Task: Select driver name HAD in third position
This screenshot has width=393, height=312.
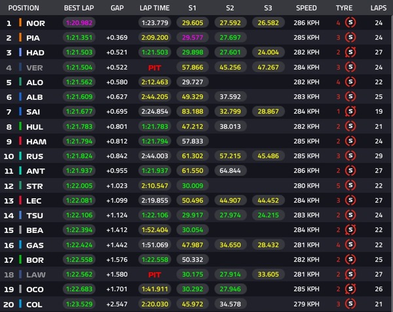Action: 35,52
